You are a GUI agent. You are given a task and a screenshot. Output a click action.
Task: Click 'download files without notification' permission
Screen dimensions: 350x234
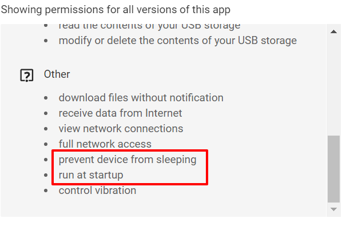[141, 98]
